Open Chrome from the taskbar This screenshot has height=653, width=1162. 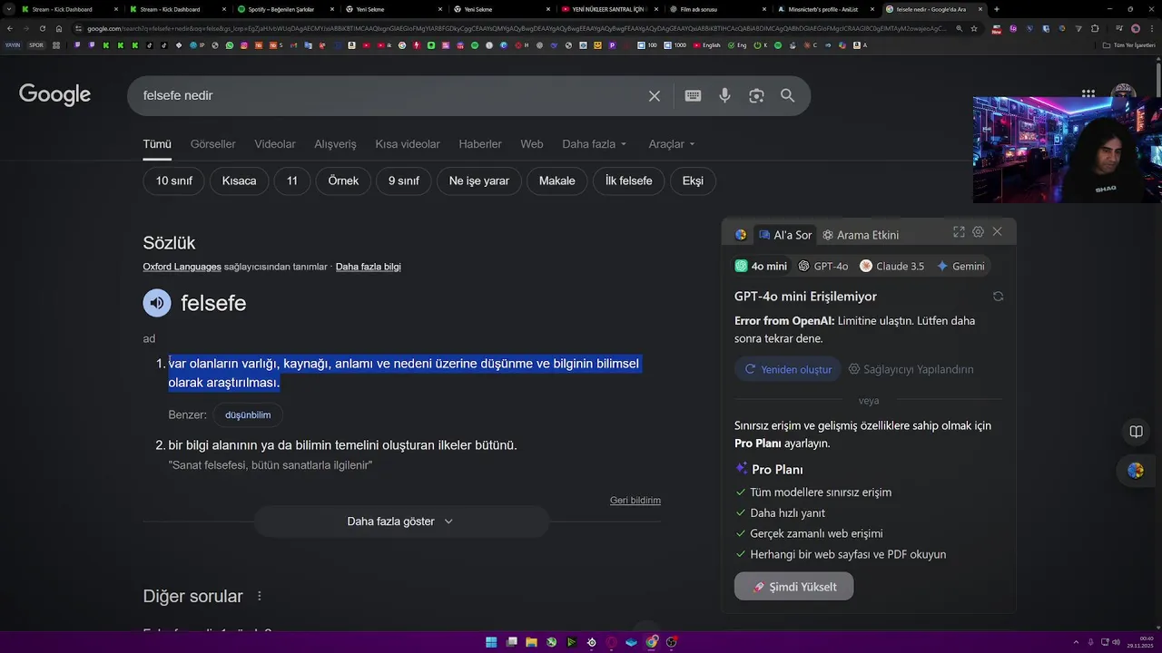652,642
